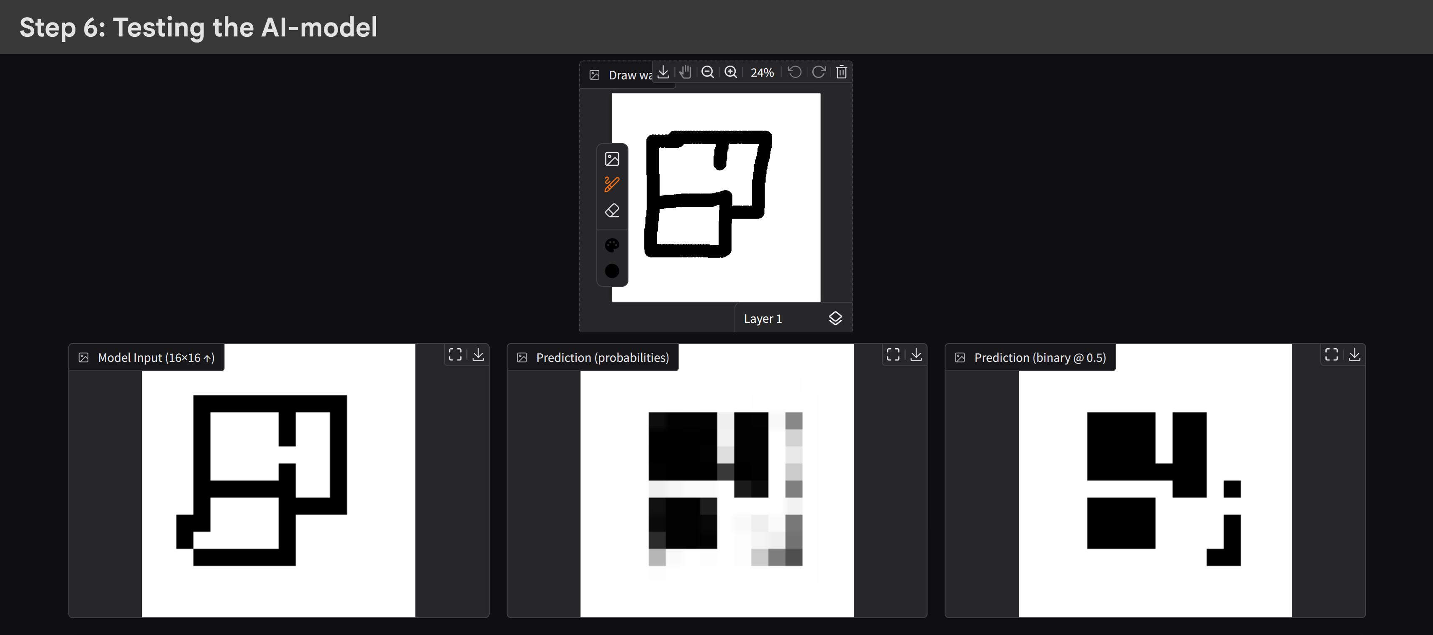Click the black brush size swatch
This screenshot has height=635, width=1433.
coord(612,271)
